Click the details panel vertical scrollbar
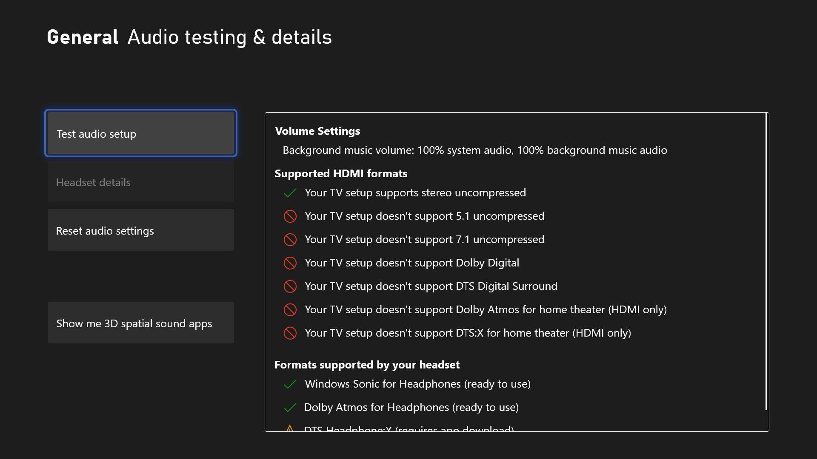 click(x=766, y=261)
